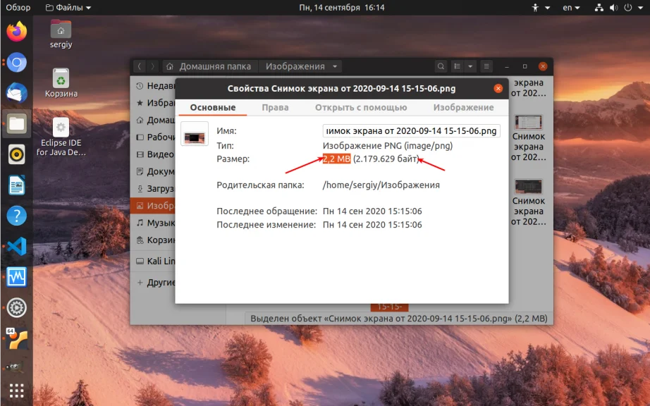Click the search icon in Files
This screenshot has height=406, width=650.
coord(441,66)
